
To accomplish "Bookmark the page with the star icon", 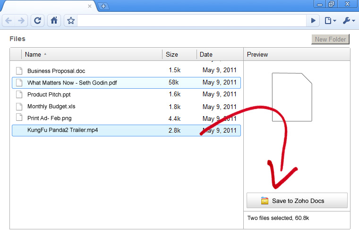I will [71, 21].
